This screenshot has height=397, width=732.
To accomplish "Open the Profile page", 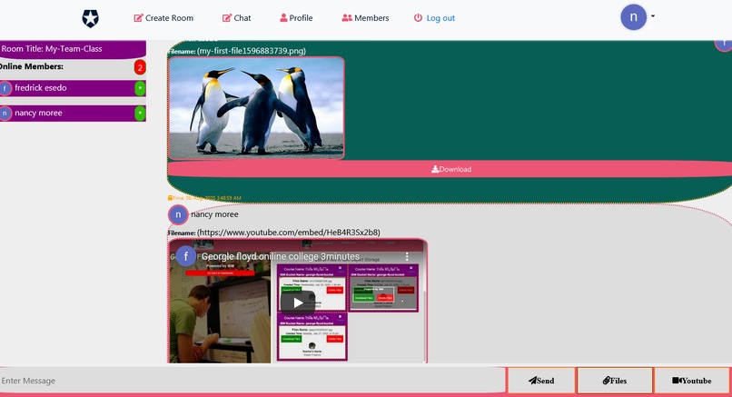I will tap(296, 18).
